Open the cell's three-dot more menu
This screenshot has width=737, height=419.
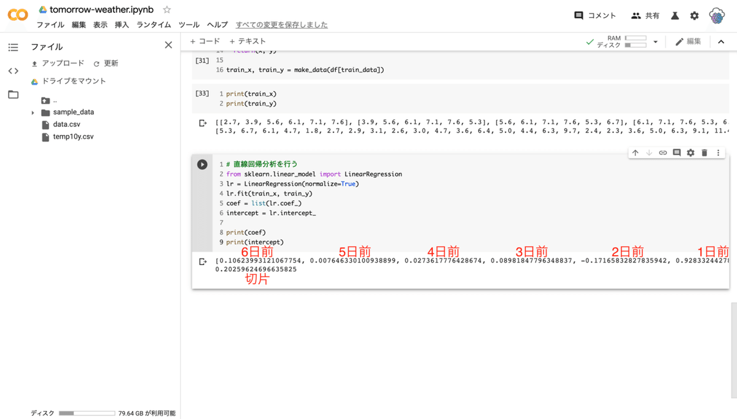[718, 153]
